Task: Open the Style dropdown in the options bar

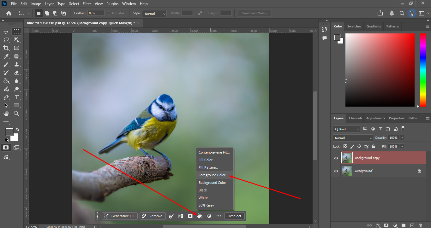Action: click(154, 14)
